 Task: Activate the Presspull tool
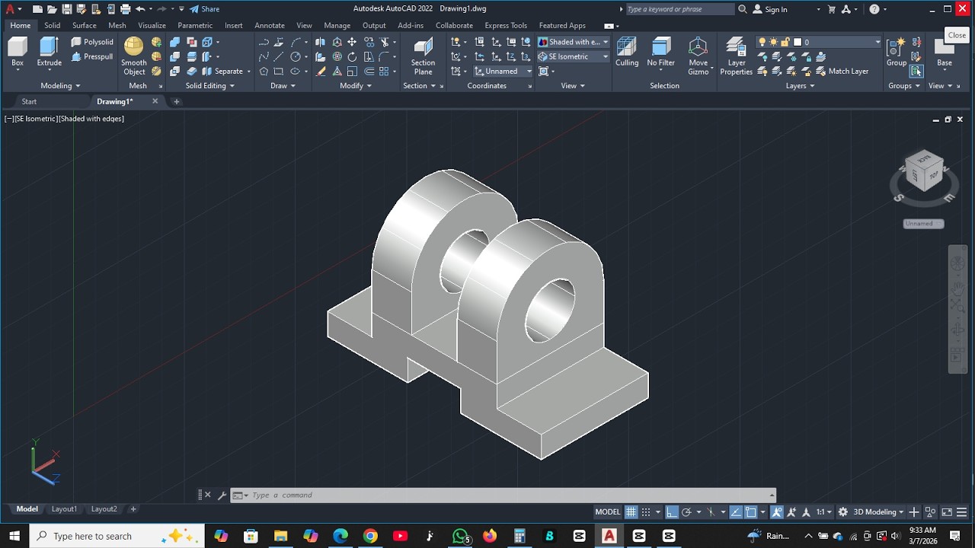pos(92,56)
